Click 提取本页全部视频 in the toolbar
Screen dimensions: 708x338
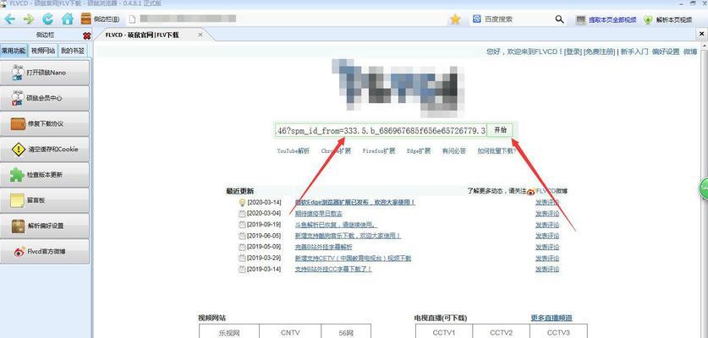pos(606,19)
